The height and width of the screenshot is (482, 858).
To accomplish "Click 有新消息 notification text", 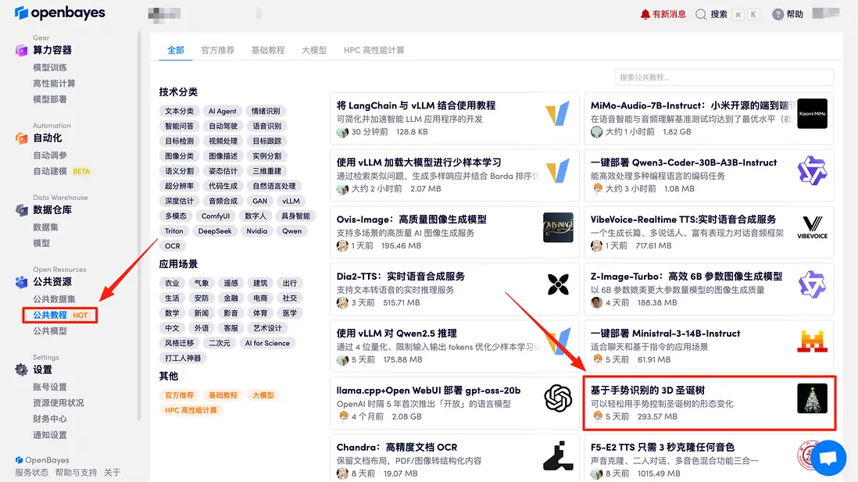I will pos(669,14).
